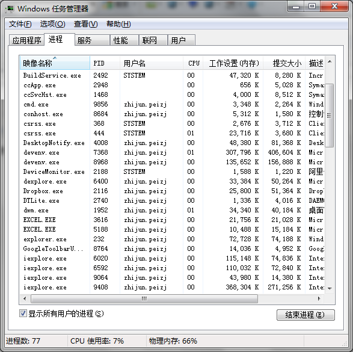Switch to the 用户 tab
The width and height of the screenshot is (353, 352).
click(x=182, y=40)
